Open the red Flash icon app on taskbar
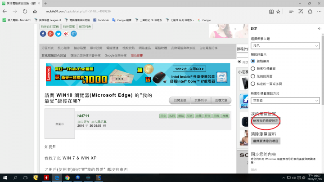Viewport: 324px width, 182px height. point(46,178)
